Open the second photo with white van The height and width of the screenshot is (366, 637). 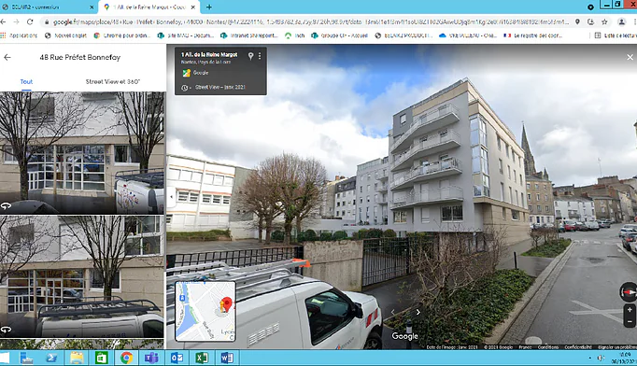82,276
